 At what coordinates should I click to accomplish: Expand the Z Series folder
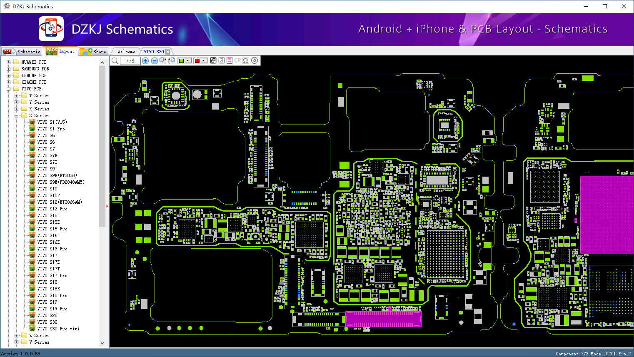(x=16, y=335)
